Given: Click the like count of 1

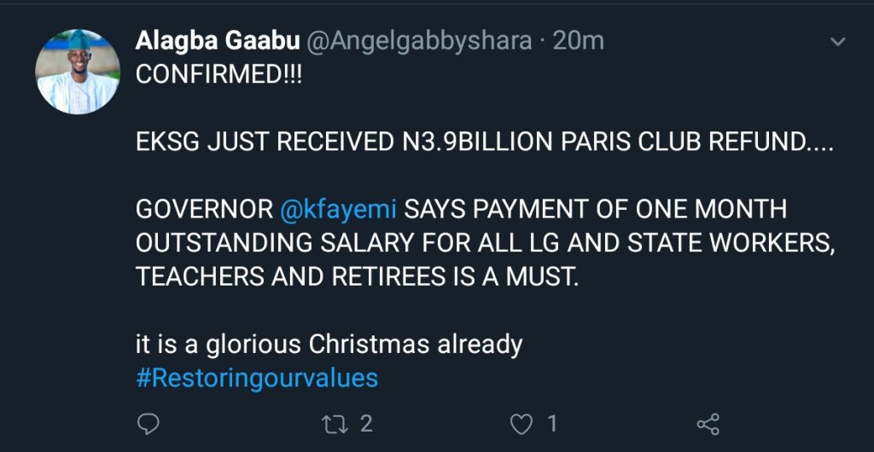Looking at the screenshot, I should [x=551, y=423].
